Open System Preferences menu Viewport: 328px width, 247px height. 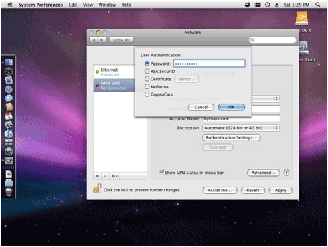point(41,5)
